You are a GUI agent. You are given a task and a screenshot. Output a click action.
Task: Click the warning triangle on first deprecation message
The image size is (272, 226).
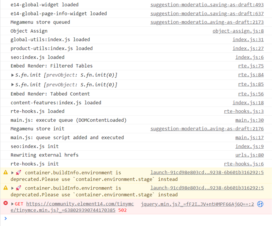(5, 173)
